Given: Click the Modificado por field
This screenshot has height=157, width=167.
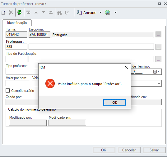Looking at the screenshot, I should click(28, 123).
